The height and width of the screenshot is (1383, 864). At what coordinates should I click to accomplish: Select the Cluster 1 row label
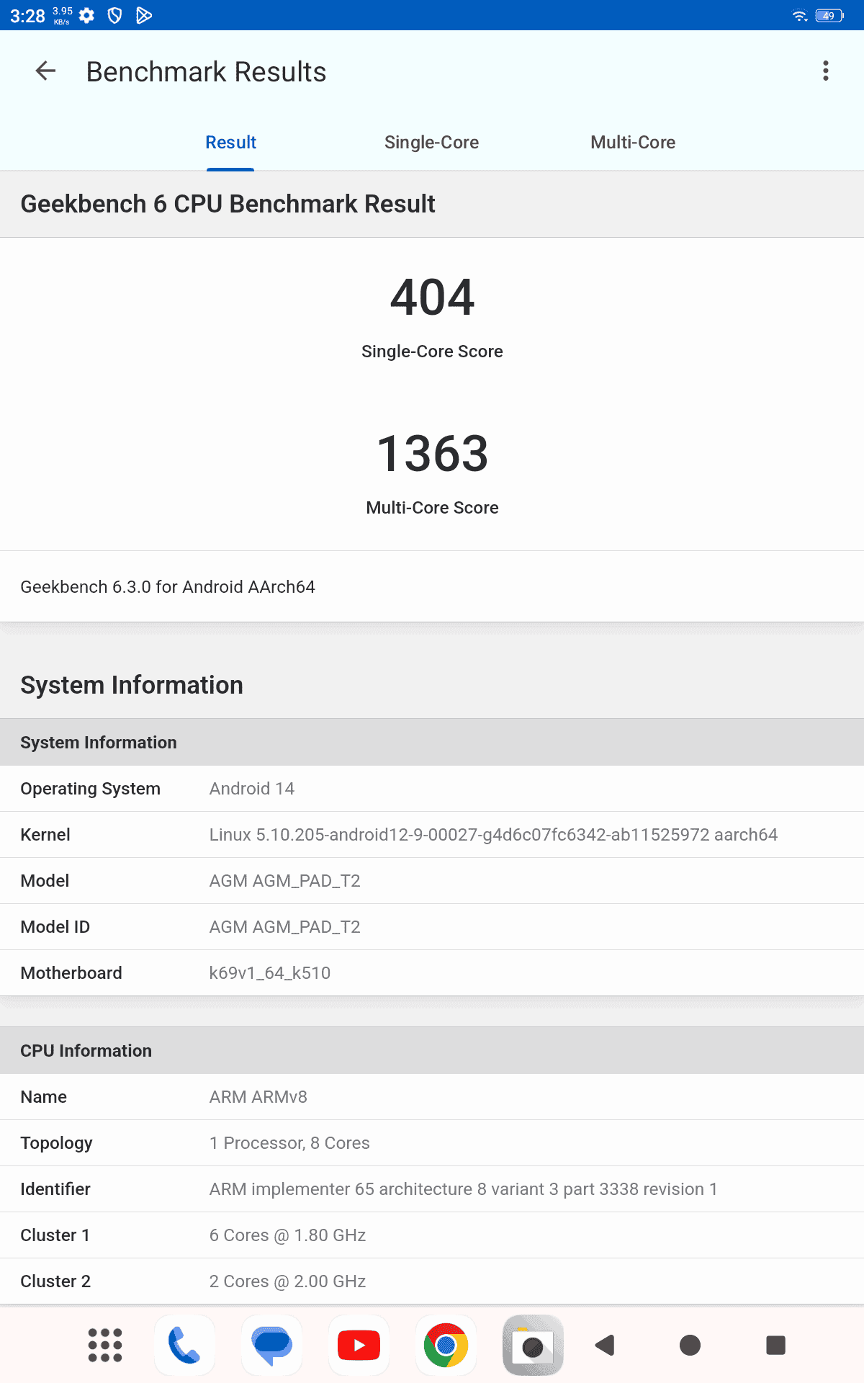[x=55, y=1235]
